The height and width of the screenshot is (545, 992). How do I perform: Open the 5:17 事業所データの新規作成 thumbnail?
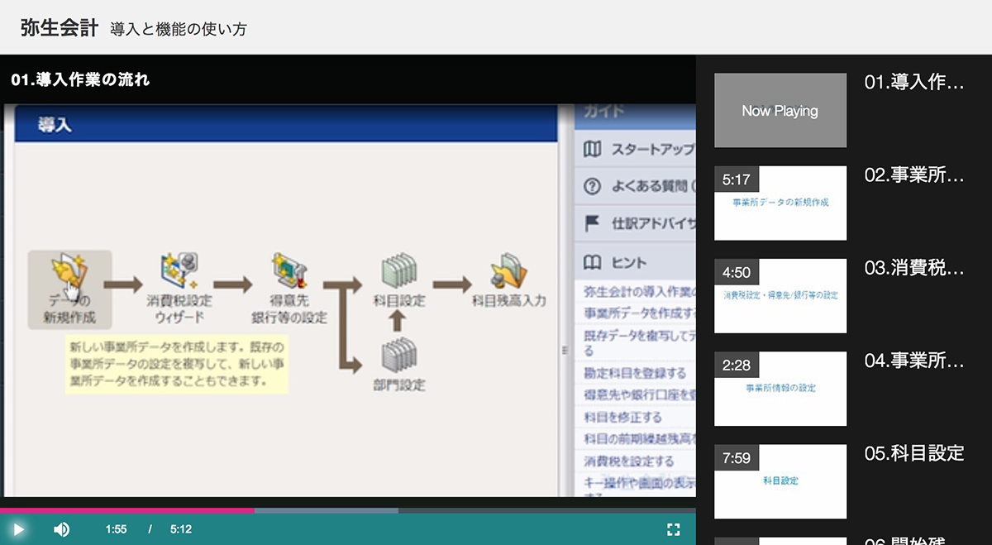click(780, 203)
